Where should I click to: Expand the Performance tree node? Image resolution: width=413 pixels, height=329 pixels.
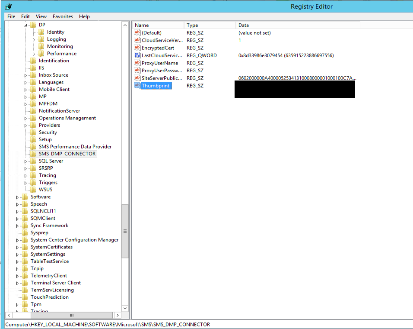(x=34, y=54)
